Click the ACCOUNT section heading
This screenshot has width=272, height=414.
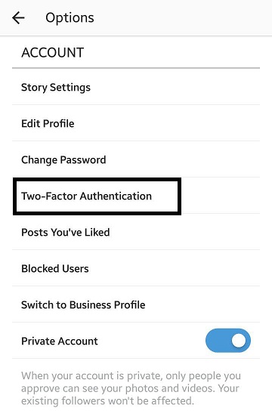pyautogui.click(x=53, y=52)
